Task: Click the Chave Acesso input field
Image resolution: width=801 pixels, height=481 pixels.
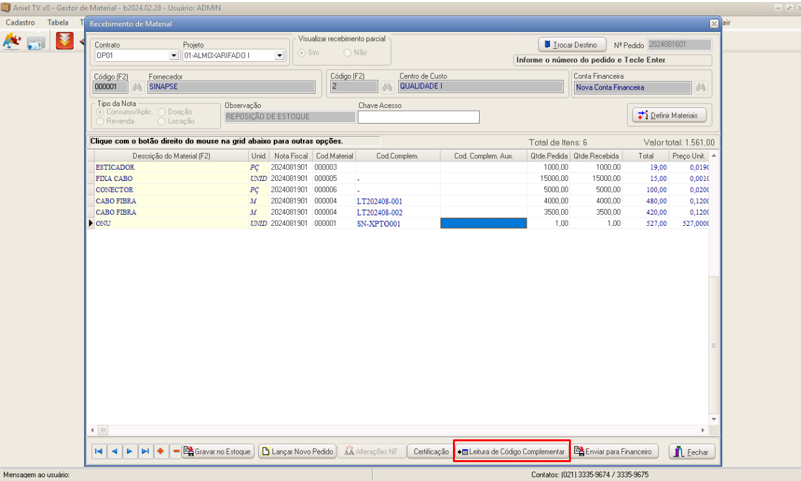Action: 418,117
